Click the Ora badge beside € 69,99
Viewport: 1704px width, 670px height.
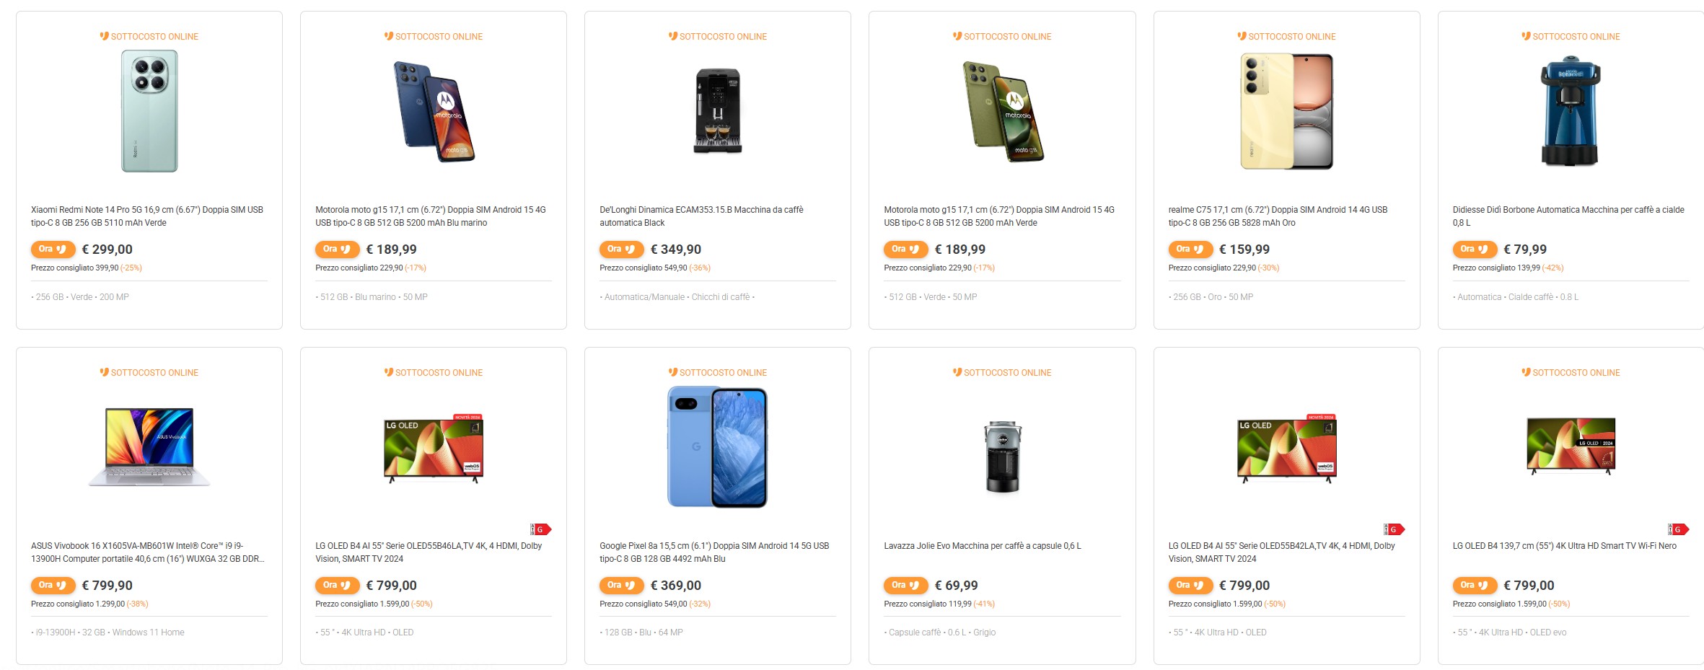(905, 586)
